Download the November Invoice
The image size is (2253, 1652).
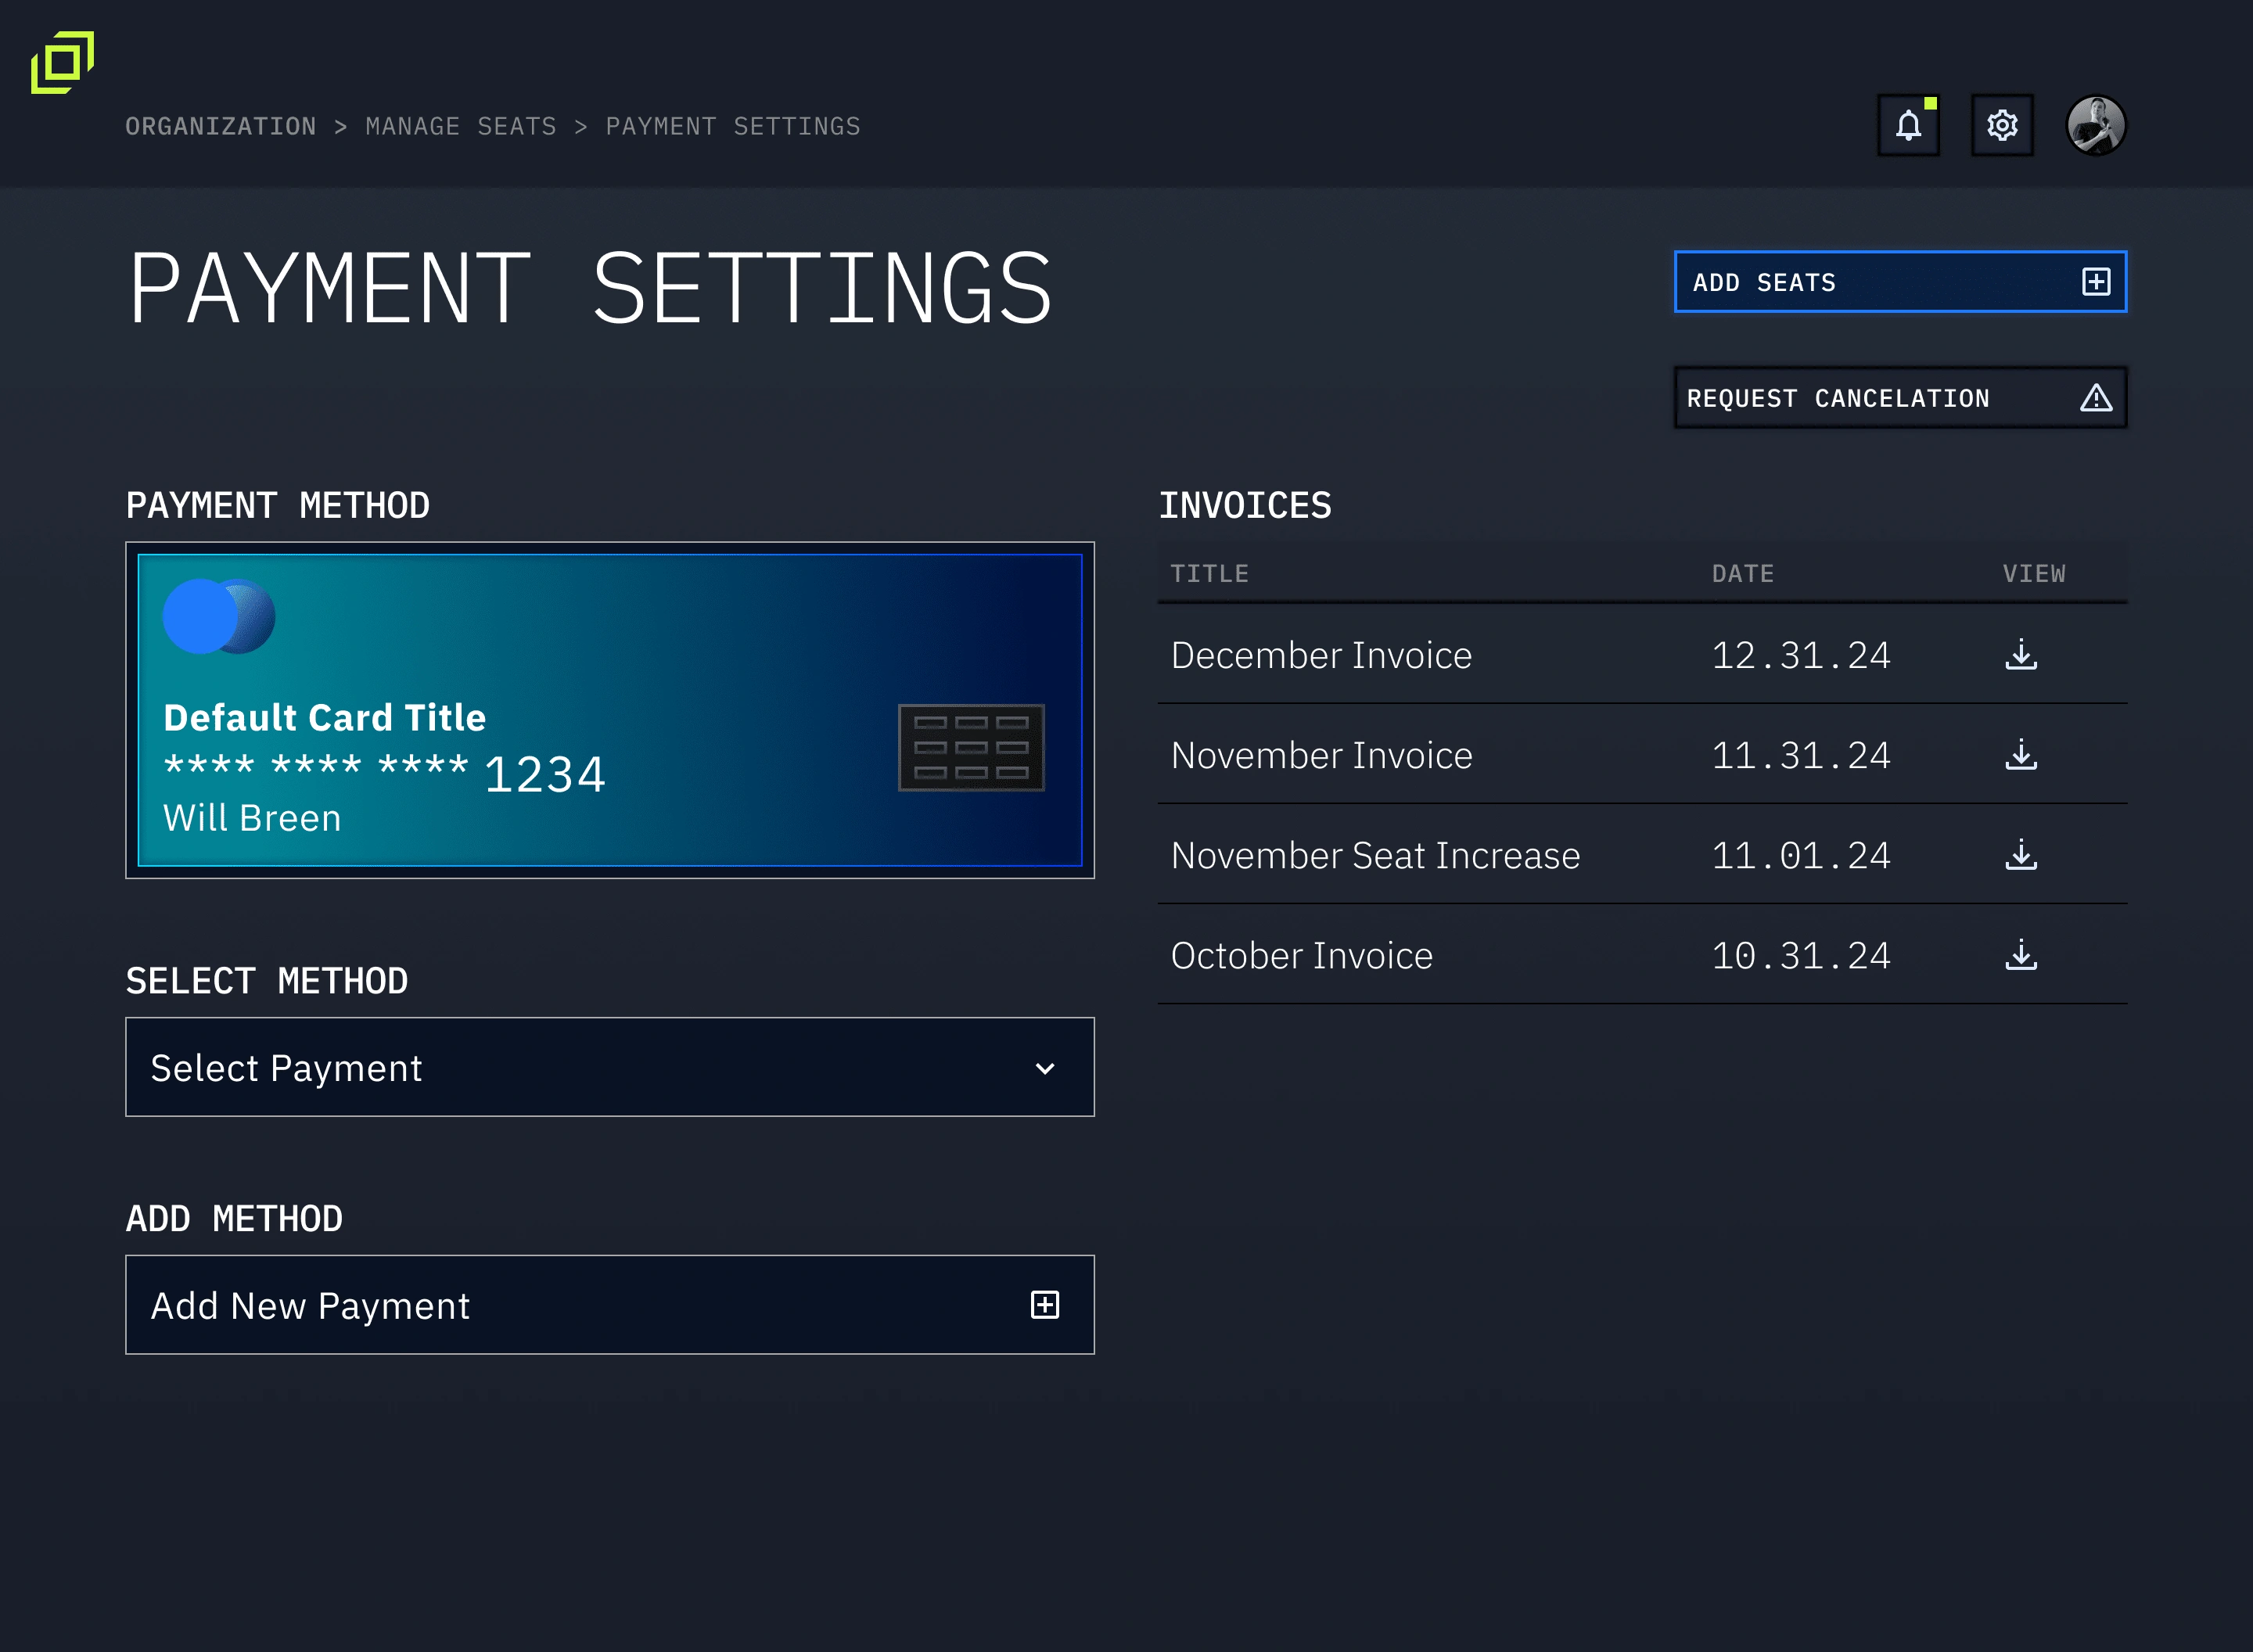tap(2022, 753)
